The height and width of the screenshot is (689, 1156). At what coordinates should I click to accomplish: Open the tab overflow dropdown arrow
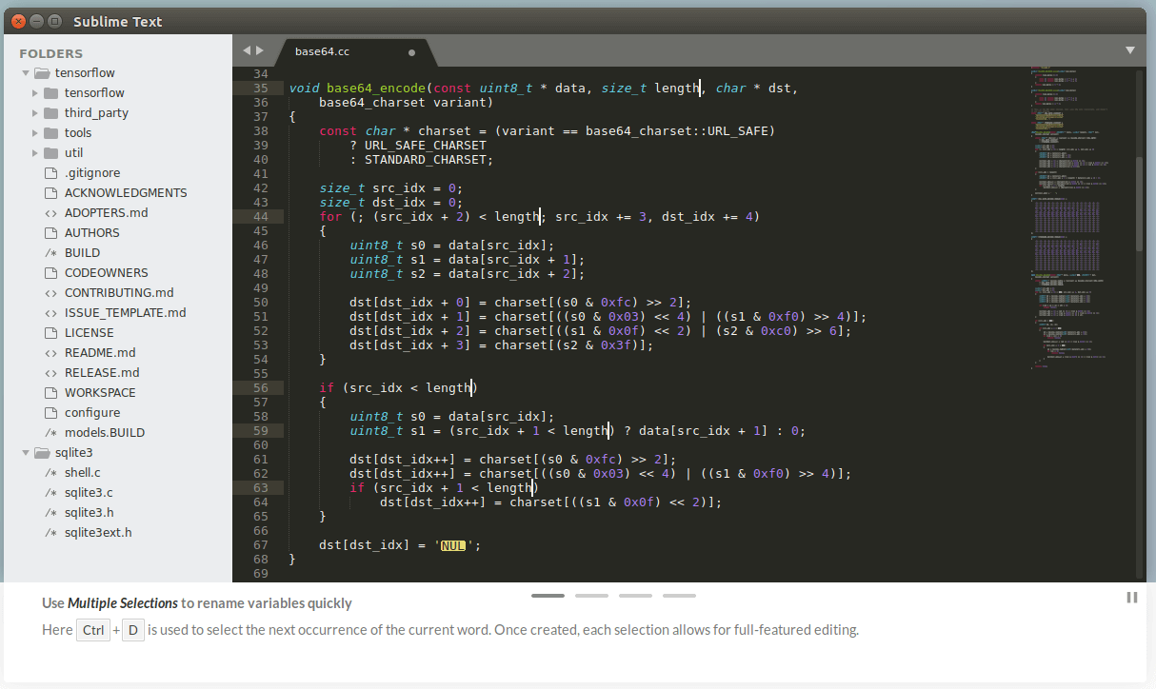[1129, 51]
